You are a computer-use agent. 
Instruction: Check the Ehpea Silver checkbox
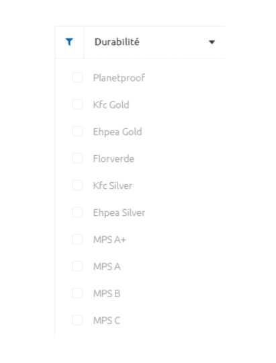(x=77, y=212)
